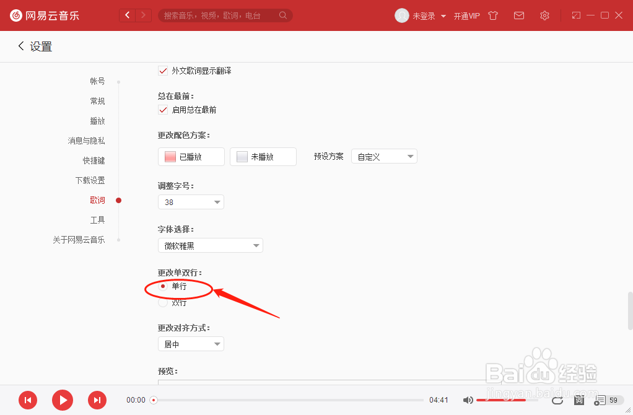Change loop playback mode icon
Screen dimensions: 633x415
pyautogui.click(x=557, y=400)
